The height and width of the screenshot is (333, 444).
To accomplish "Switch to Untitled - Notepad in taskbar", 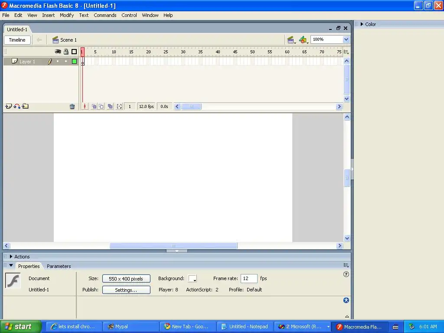I will tap(245, 326).
